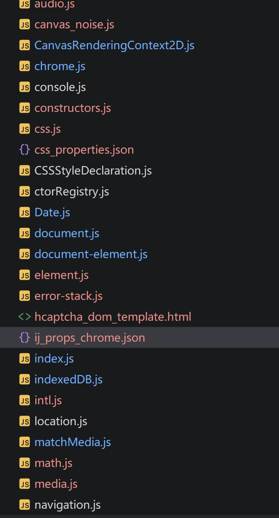
Task: Click the JS icon next to chrome.js
Action: [25, 66]
